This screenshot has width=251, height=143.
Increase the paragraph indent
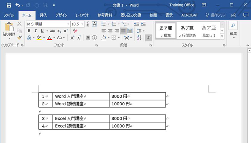pos(143,24)
